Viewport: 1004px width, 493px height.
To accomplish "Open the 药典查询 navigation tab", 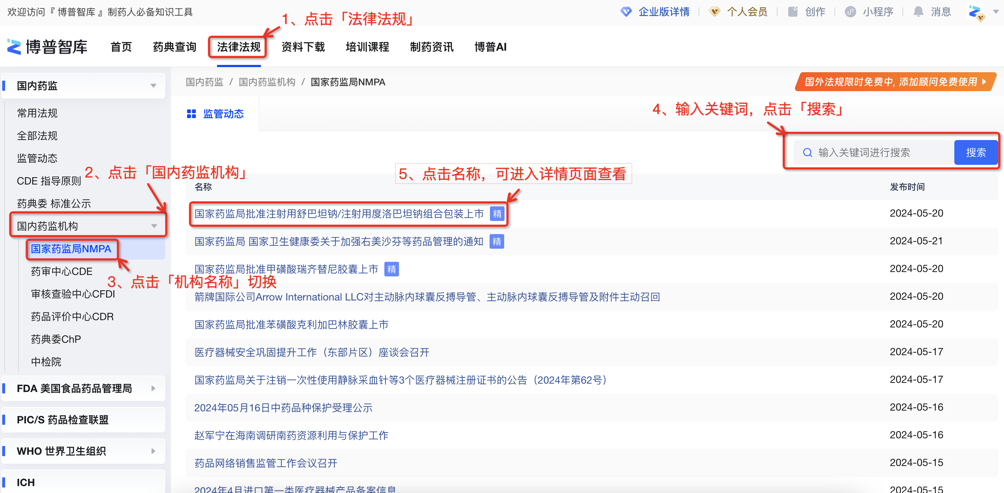I will pos(175,47).
